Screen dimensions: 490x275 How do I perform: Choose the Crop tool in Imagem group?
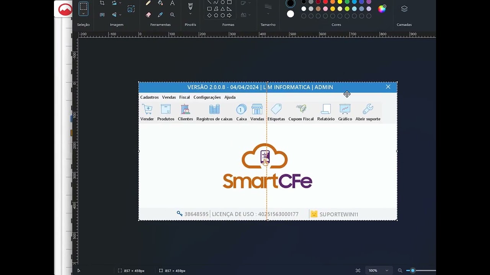(102, 3)
